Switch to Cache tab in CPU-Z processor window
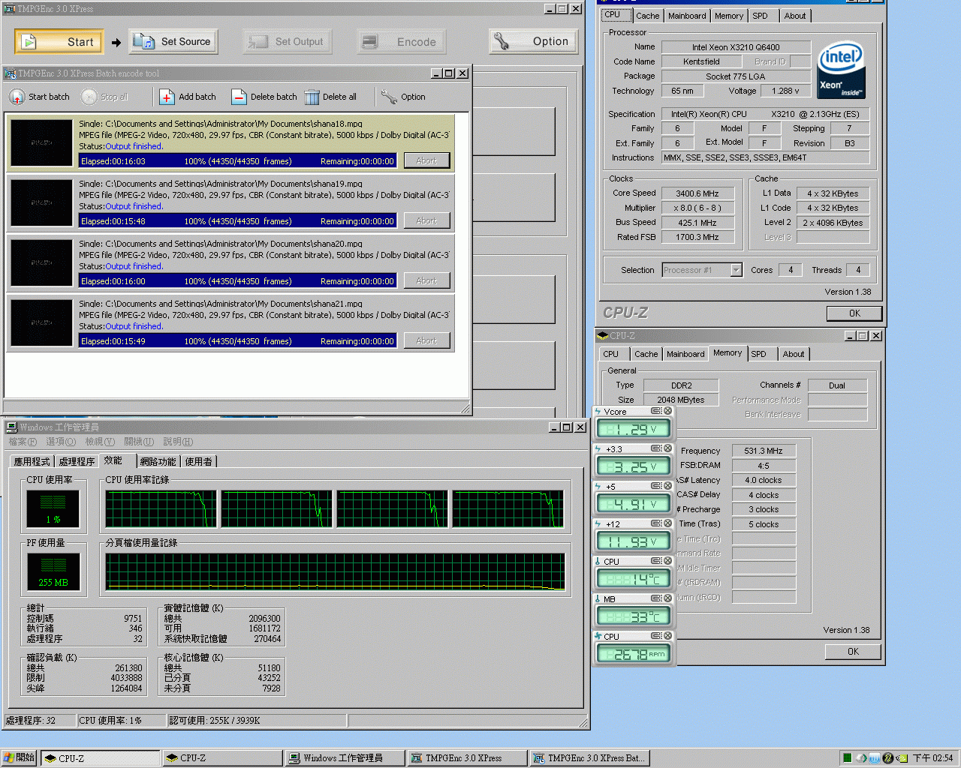This screenshot has height=768, width=961. point(647,16)
